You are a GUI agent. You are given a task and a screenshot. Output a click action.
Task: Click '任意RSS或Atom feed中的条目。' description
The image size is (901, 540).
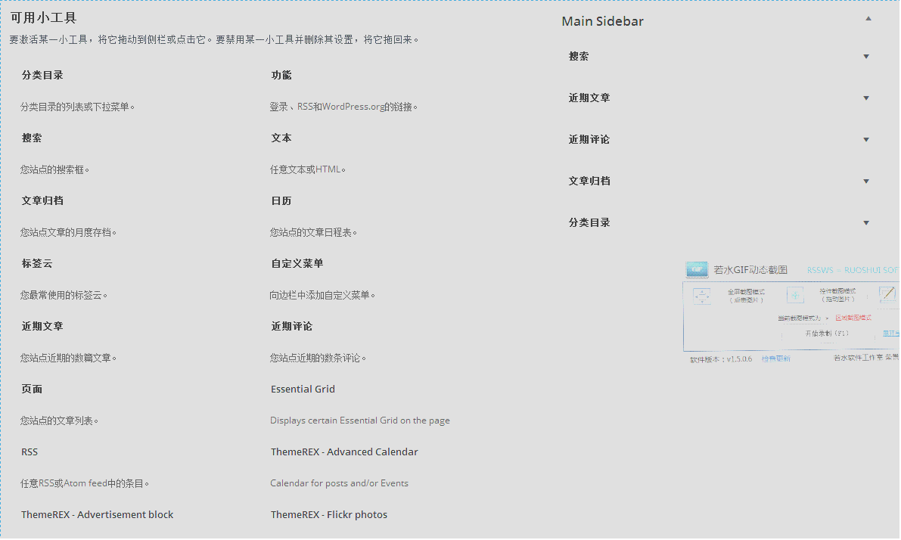[x=85, y=483]
